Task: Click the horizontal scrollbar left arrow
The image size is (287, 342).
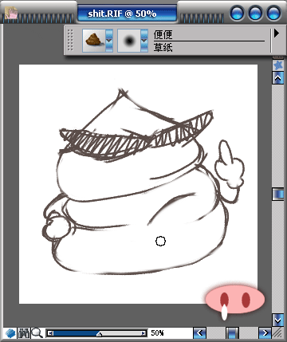Action: pos(200,333)
